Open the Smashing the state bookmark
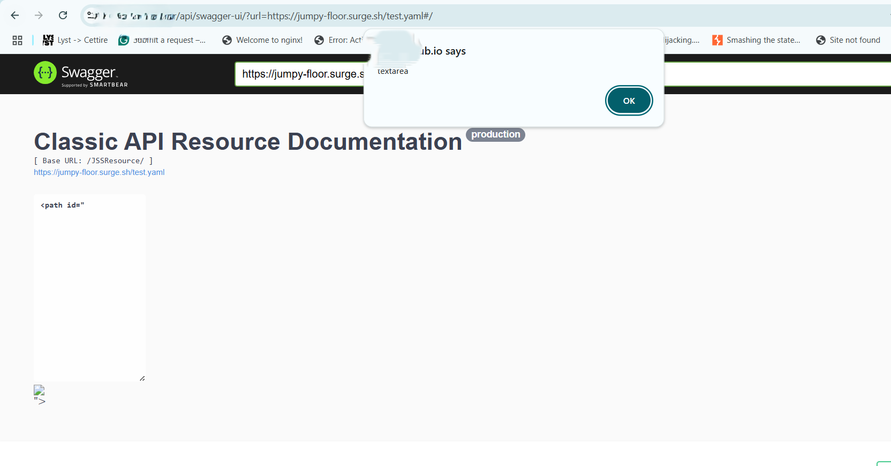Screen dimensions: 891x466 pos(756,40)
